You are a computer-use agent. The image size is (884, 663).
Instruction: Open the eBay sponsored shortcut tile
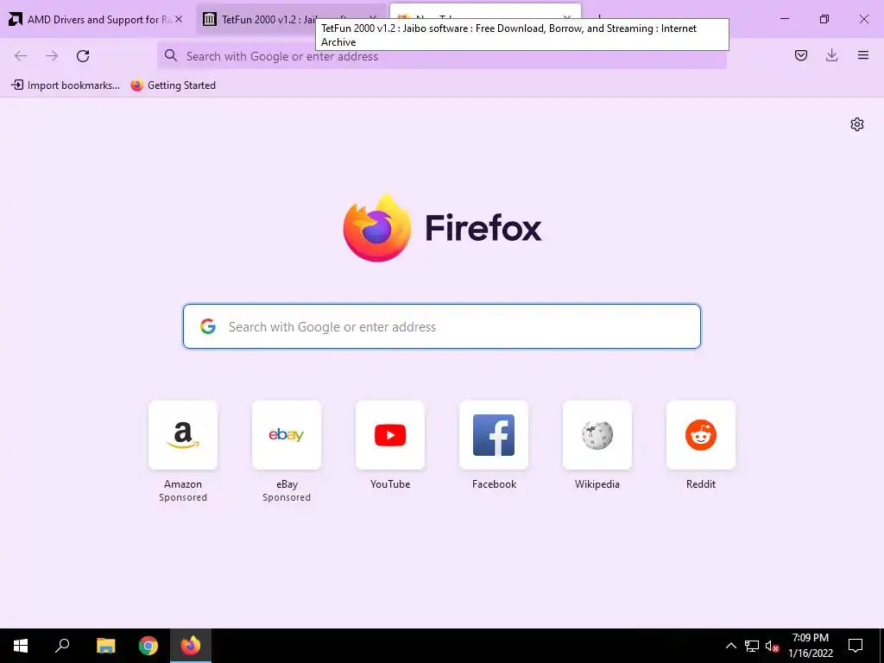click(x=287, y=435)
